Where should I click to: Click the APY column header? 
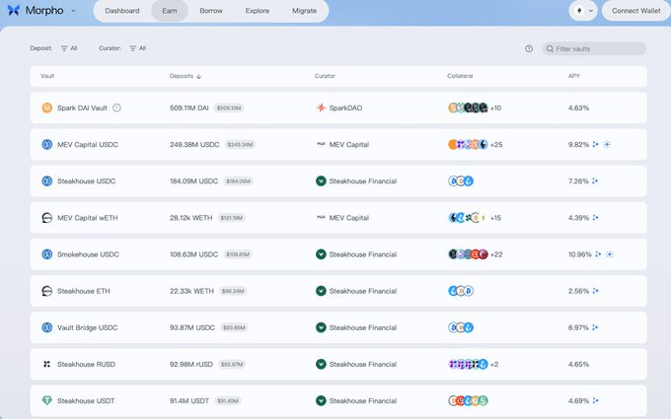click(x=574, y=76)
